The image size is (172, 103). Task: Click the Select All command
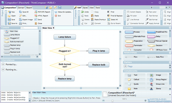pos(113,20)
